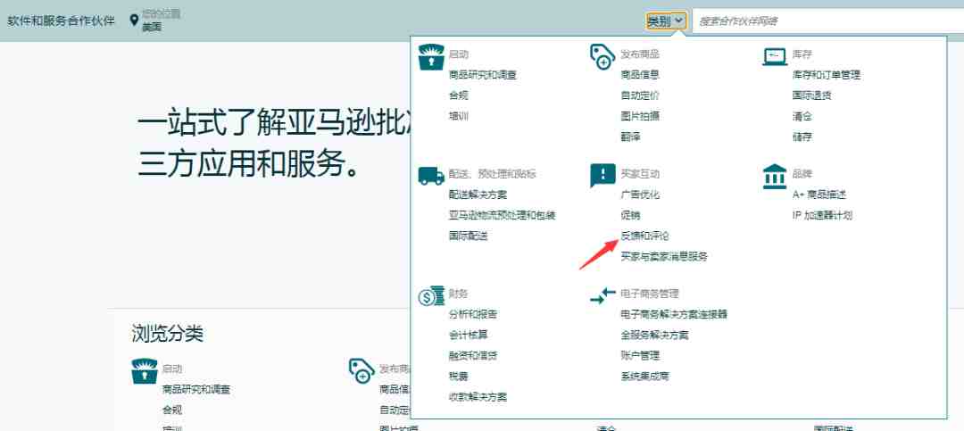Go to 分析和报告 under 财务
The width and height of the screenshot is (964, 431).
(x=473, y=314)
